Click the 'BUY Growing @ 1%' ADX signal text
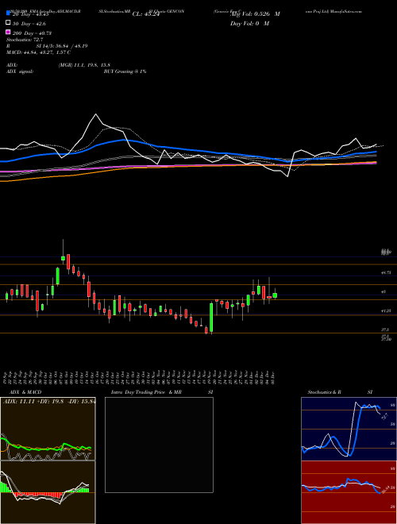This screenshot has width=397, height=524. pyautogui.click(x=125, y=71)
